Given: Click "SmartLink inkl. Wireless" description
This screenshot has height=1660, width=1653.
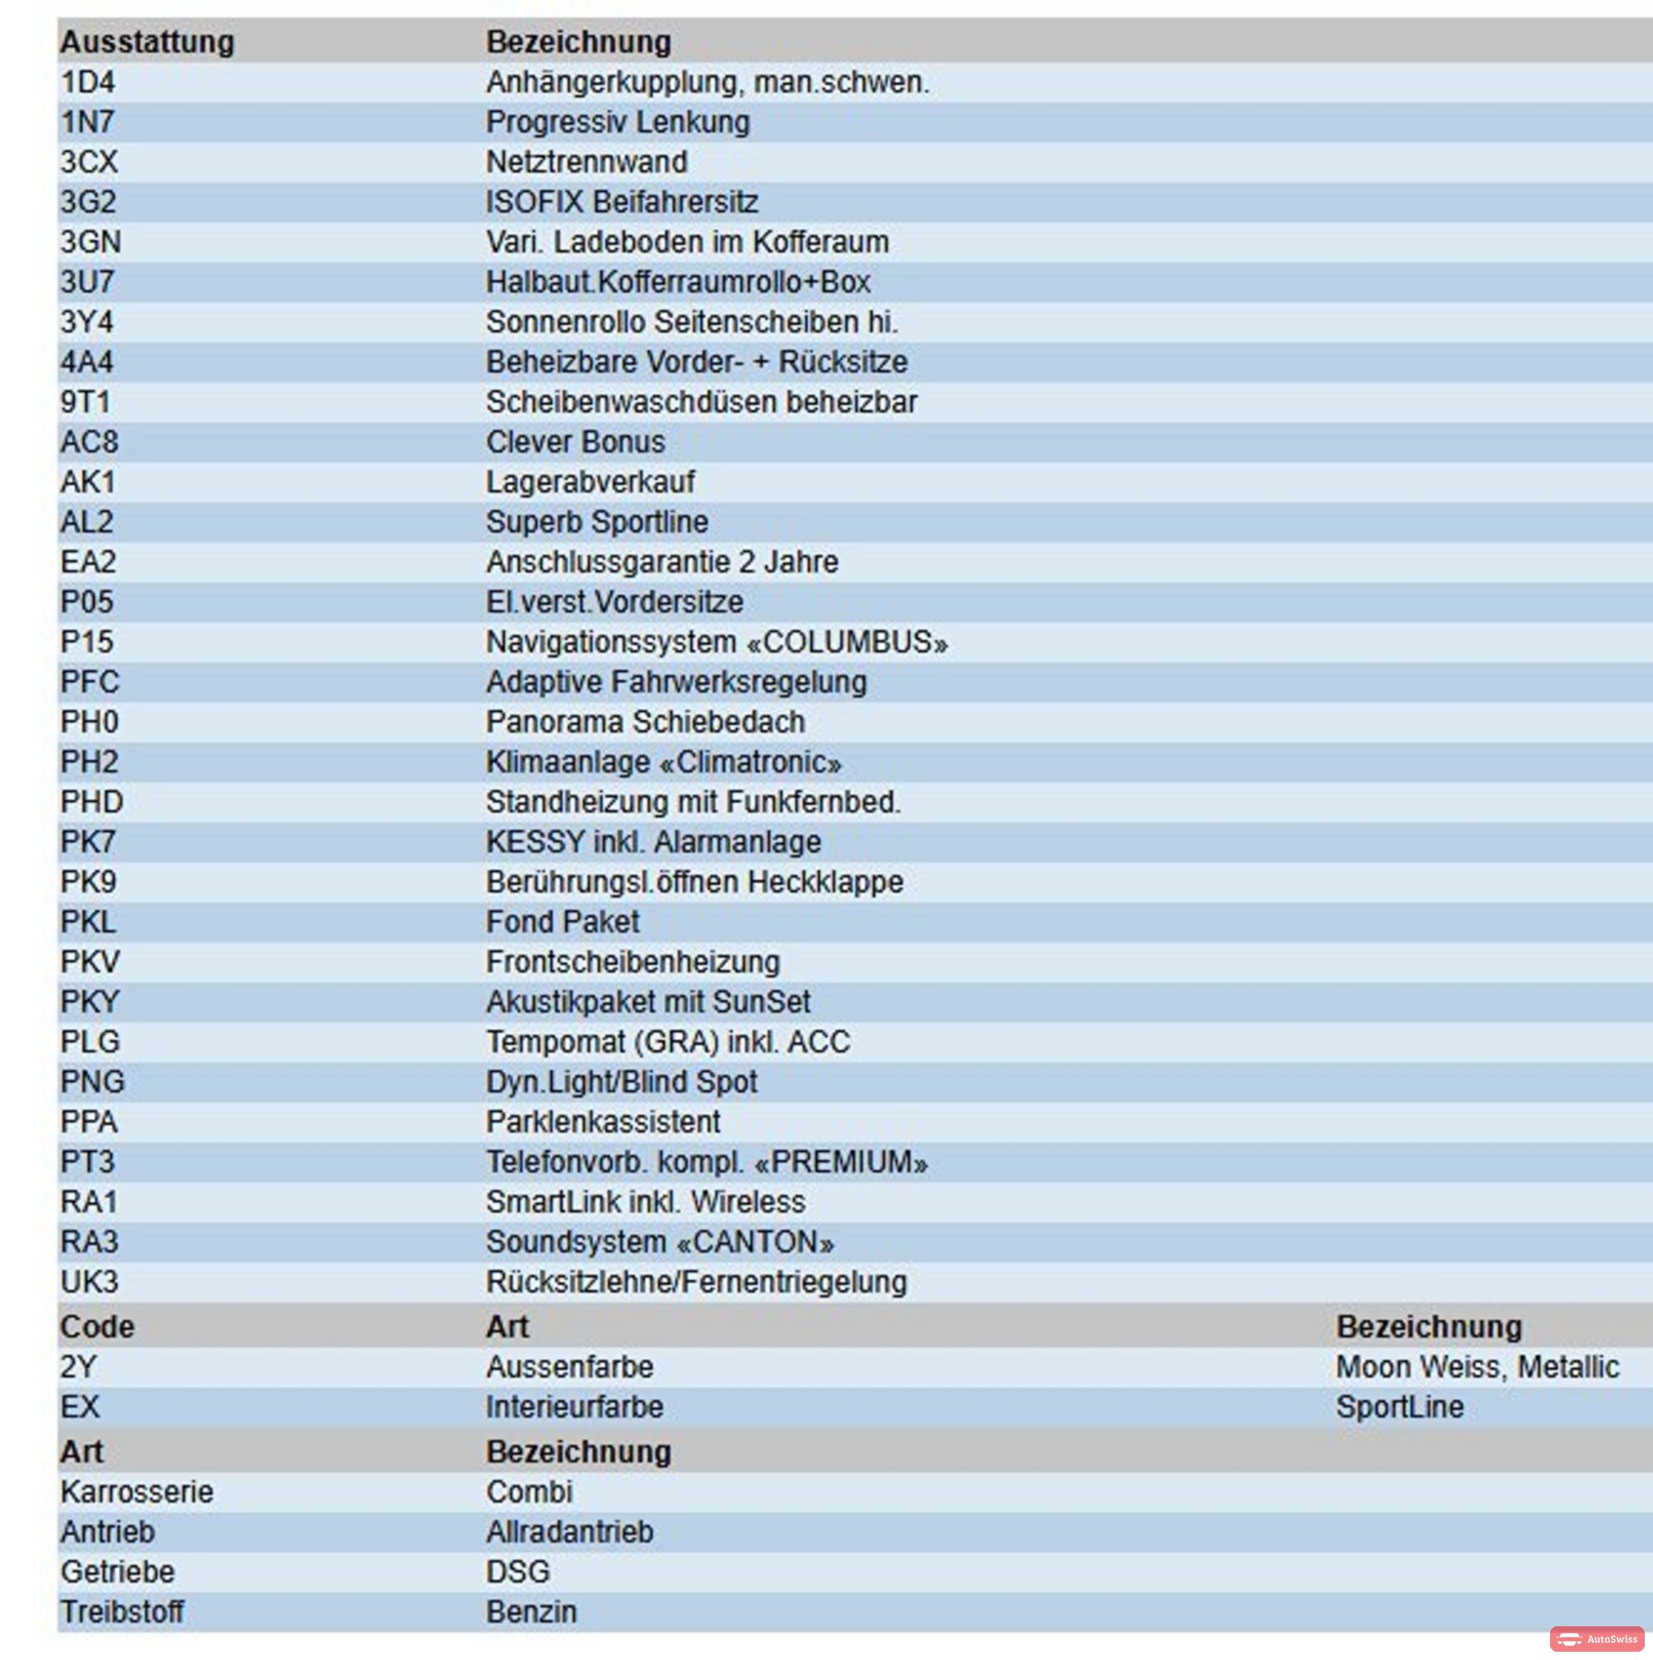Looking at the screenshot, I should point(646,1201).
